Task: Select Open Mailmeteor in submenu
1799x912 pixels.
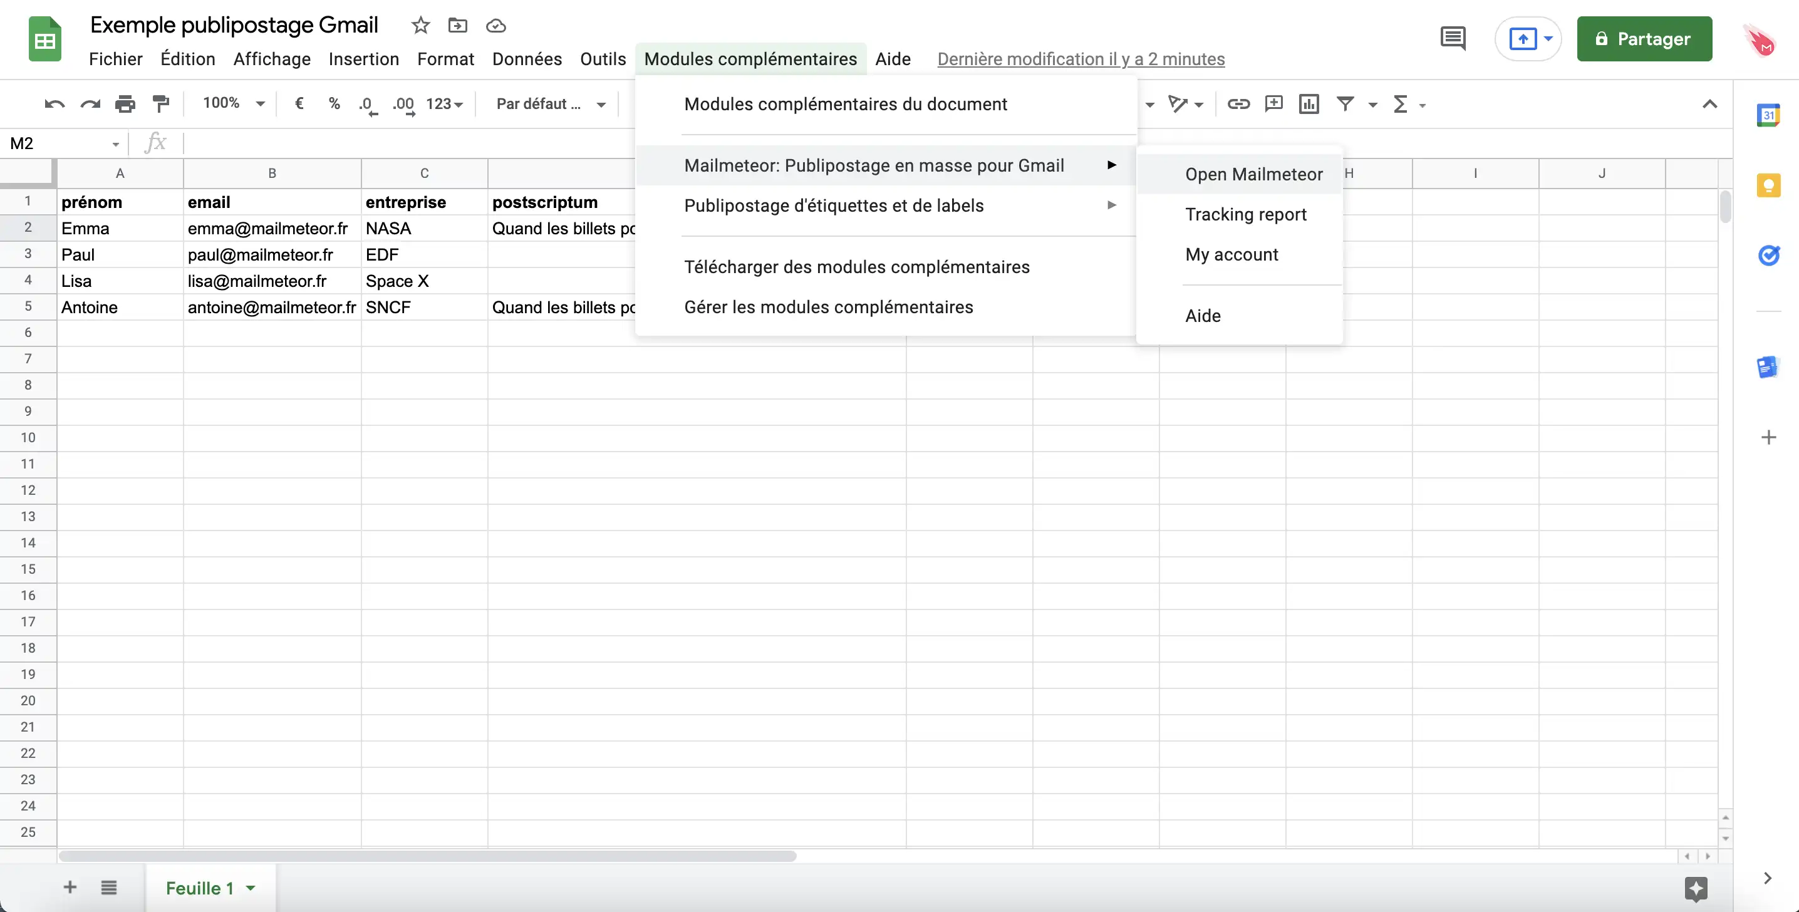Action: point(1240,175)
